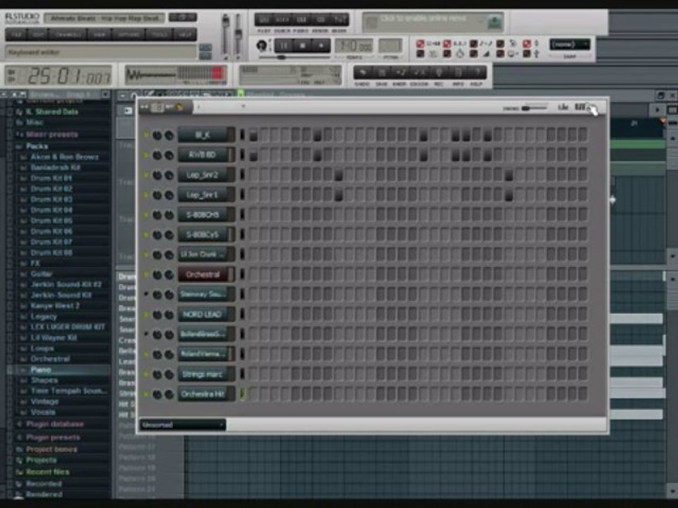Click the time display showing 25:01
This screenshot has width=678, height=508.
click(x=59, y=75)
